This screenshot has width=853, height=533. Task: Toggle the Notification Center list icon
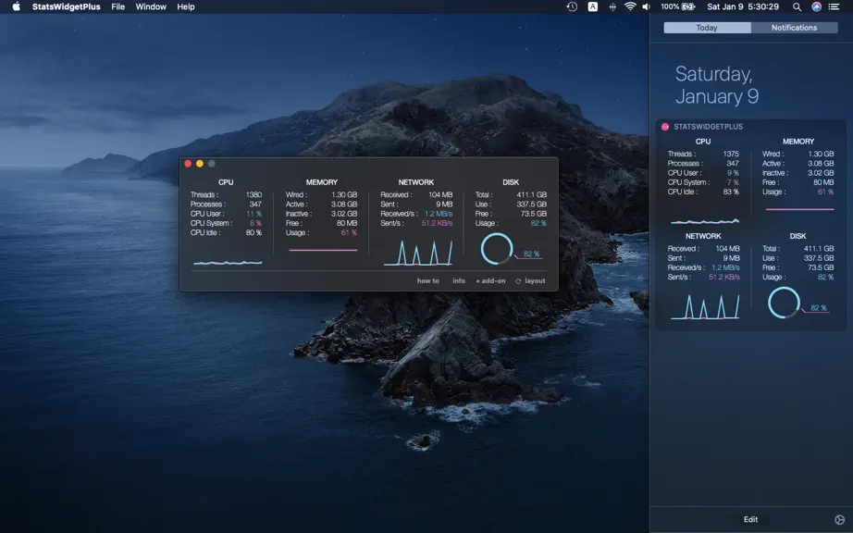(x=834, y=6)
